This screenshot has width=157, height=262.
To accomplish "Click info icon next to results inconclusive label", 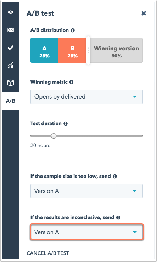I will click(x=118, y=218).
